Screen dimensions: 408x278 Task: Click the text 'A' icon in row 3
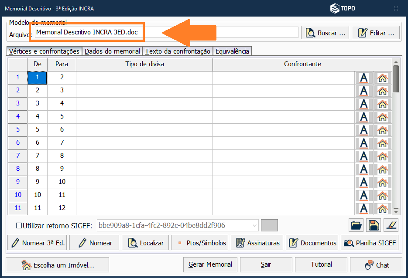click(x=364, y=104)
